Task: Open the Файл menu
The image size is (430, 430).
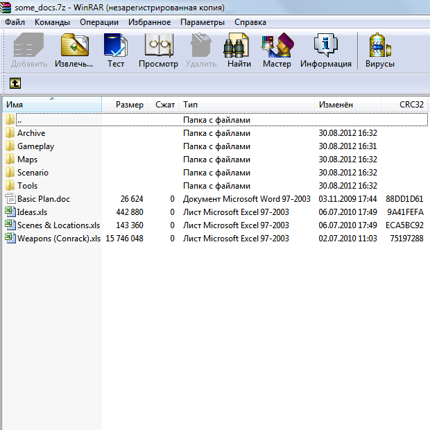Action: coord(15,22)
